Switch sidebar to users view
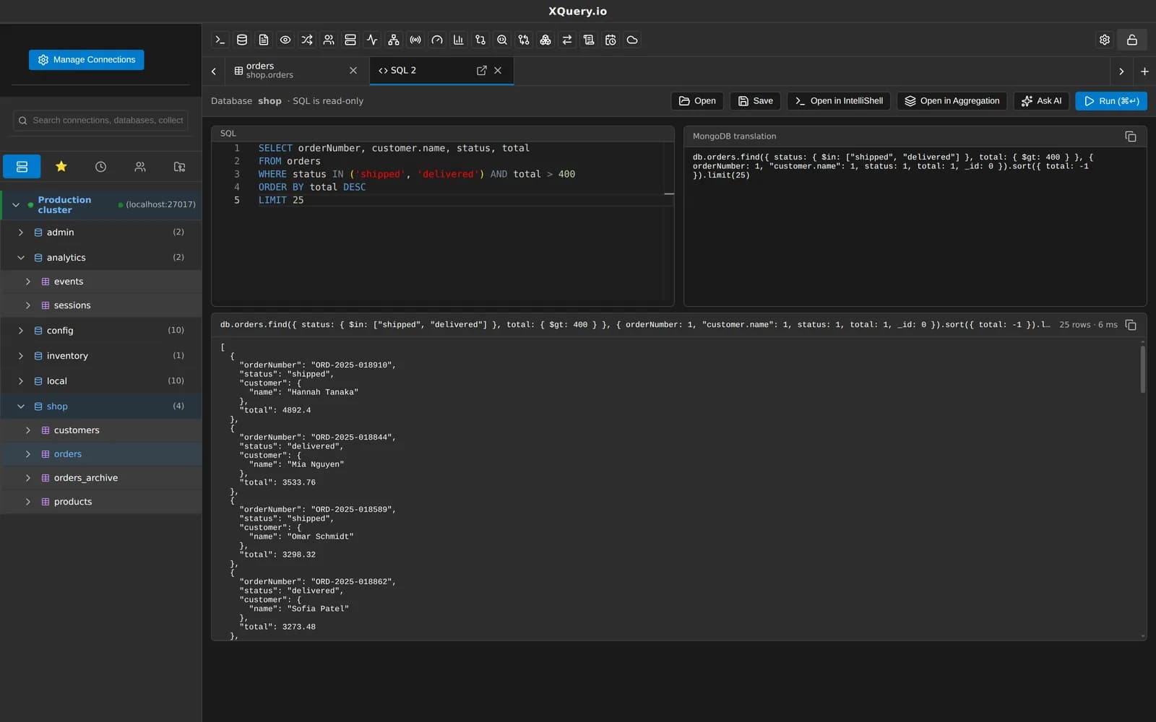The width and height of the screenshot is (1156, 722). tap(140, 167)
